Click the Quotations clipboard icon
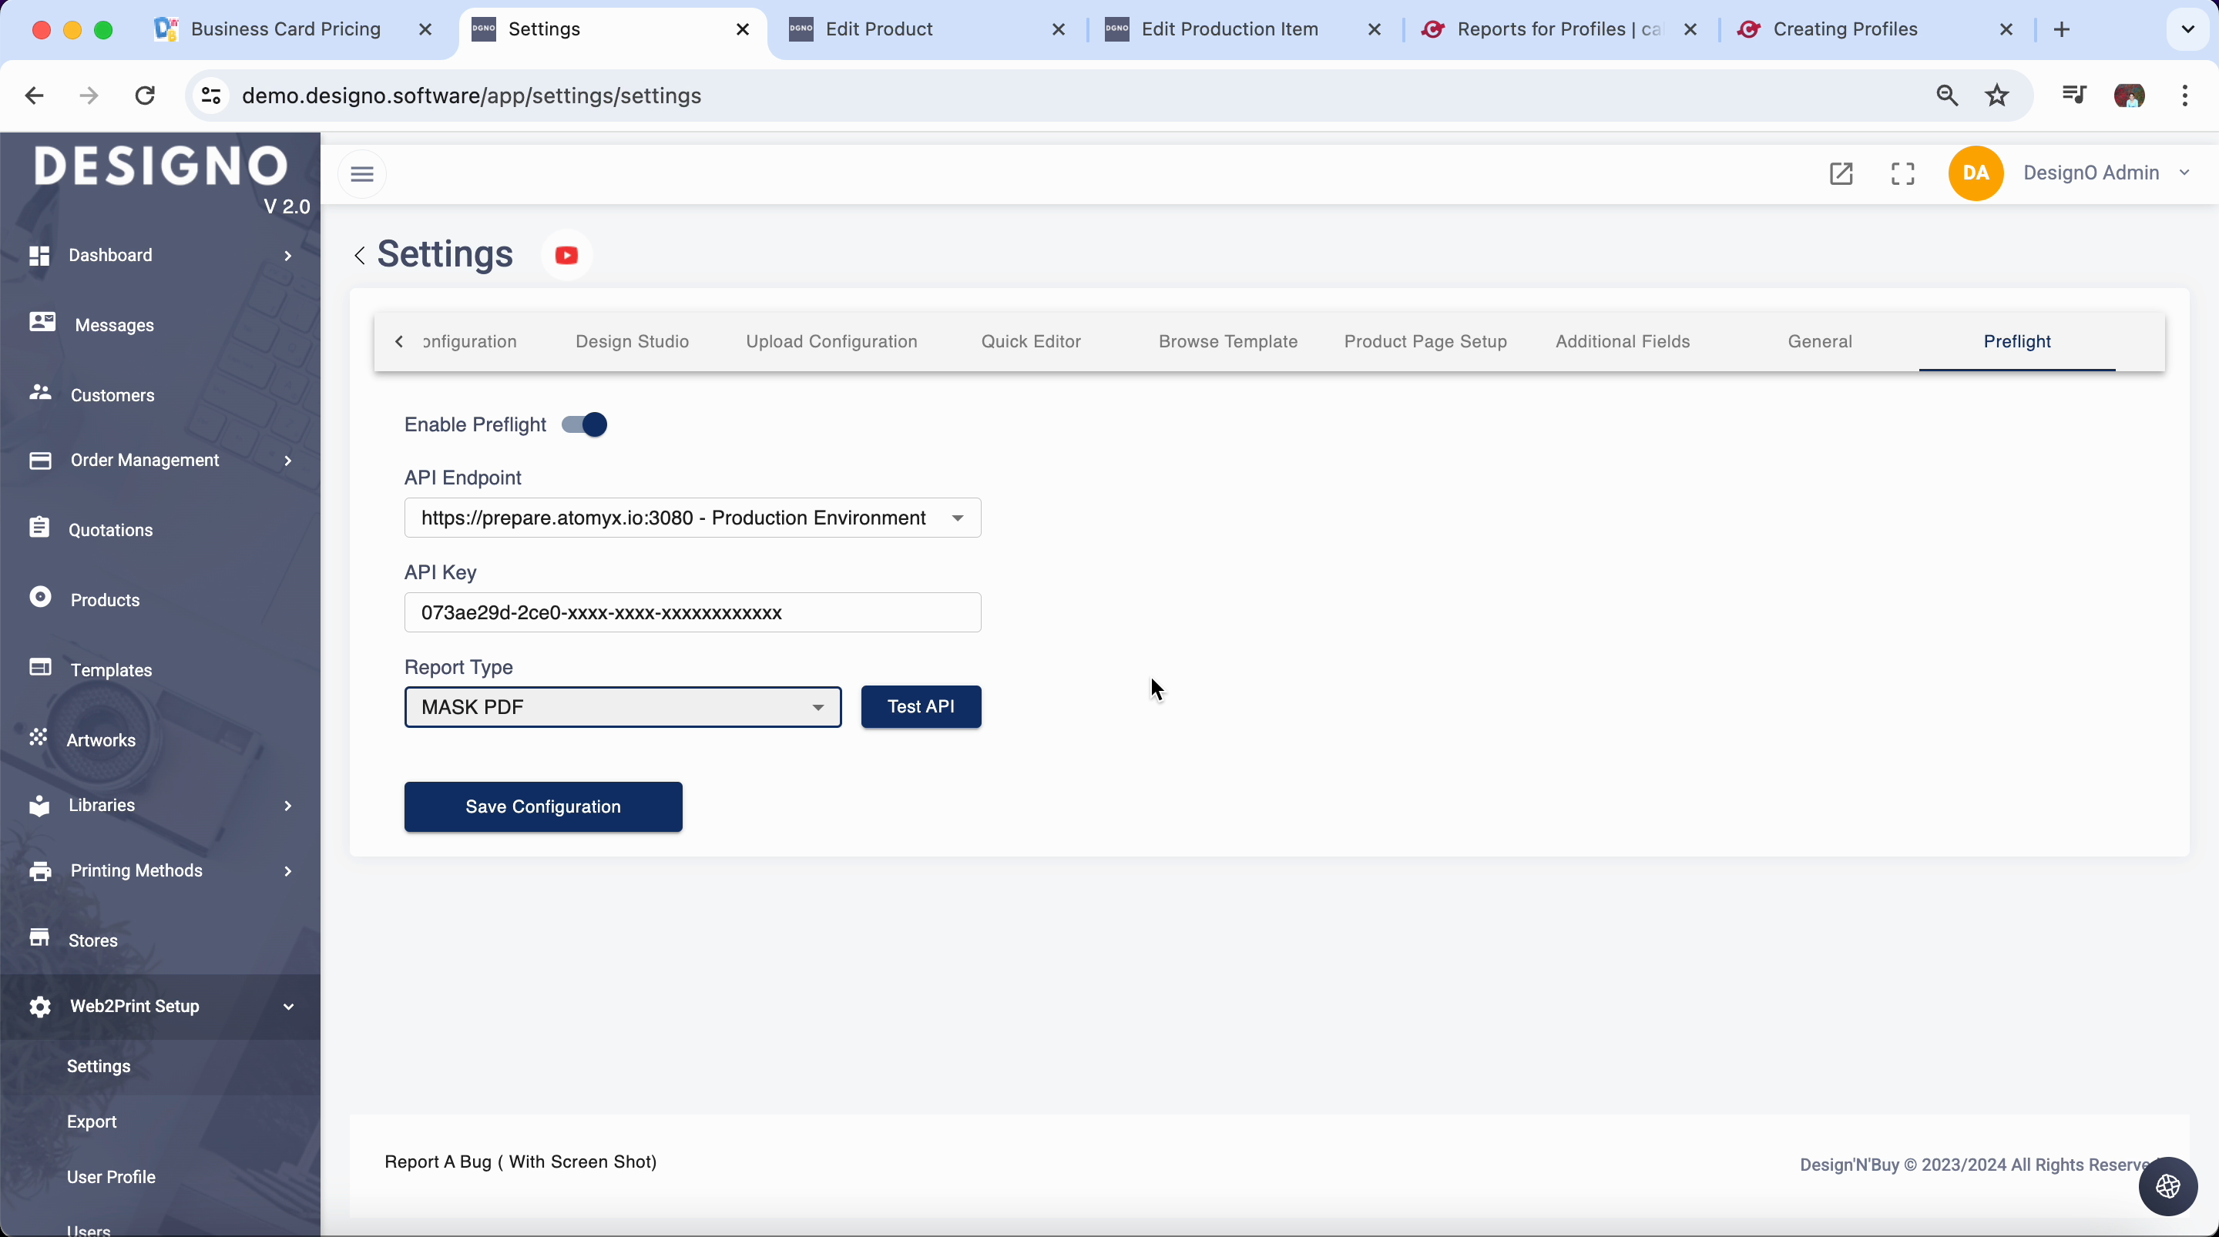The height and width of the screenshot is (1237, 2219). 39,528
